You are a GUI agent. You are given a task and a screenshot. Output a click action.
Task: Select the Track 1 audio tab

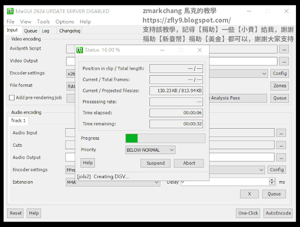[18, 121]
